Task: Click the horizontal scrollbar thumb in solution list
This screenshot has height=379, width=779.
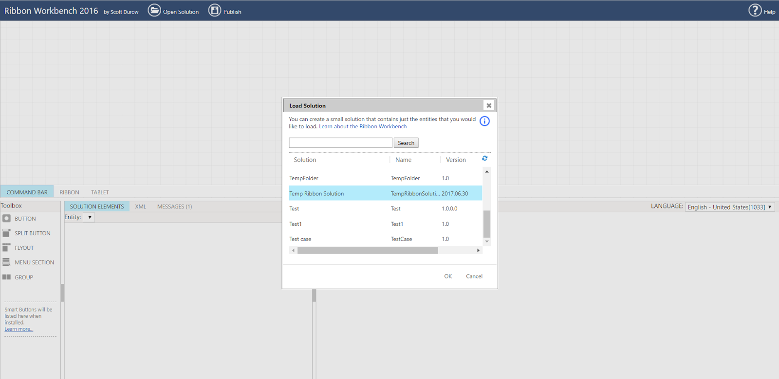Action: click(368, 251)
